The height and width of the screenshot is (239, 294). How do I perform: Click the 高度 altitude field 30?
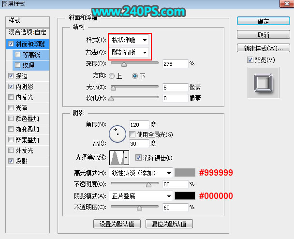click(x=139, y=144)
